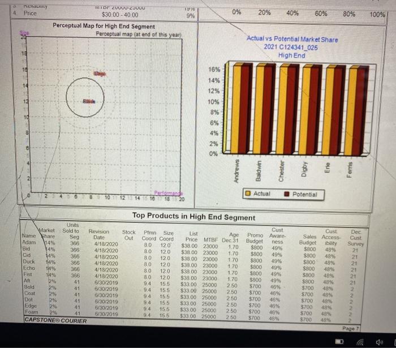This screenshot has width=396, height=348.
Task: Click the List Price column header
Action: point(192,237)
